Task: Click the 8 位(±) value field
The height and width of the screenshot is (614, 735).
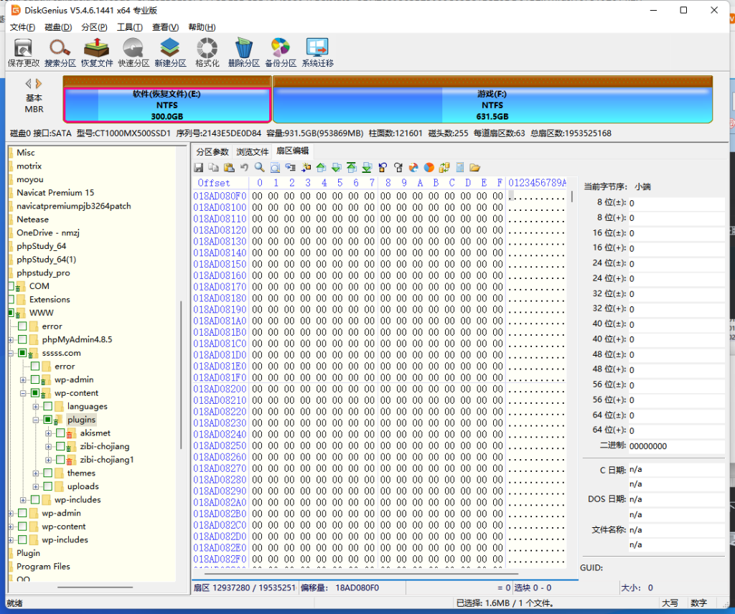Action: click(675, 203)
